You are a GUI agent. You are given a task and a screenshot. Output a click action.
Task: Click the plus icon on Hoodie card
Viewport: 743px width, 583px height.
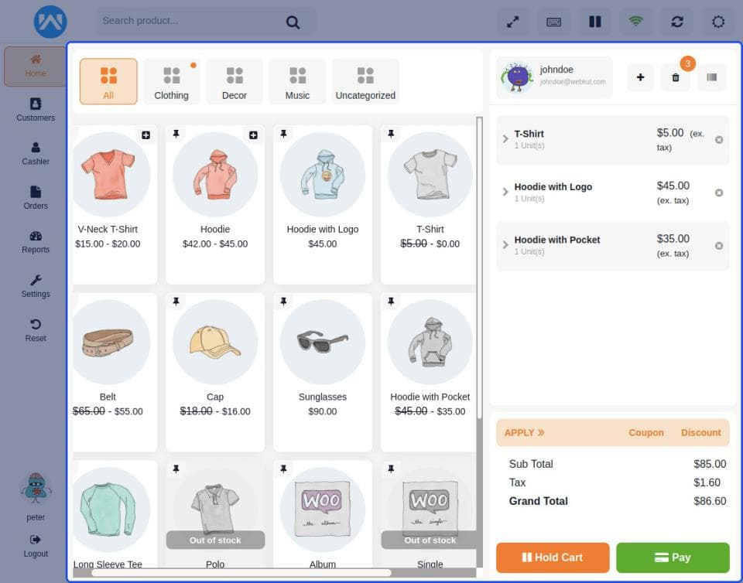[254, 135]
